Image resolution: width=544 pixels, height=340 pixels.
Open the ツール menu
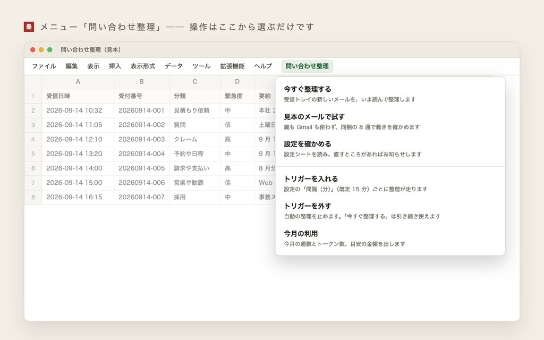click(201, 66)
